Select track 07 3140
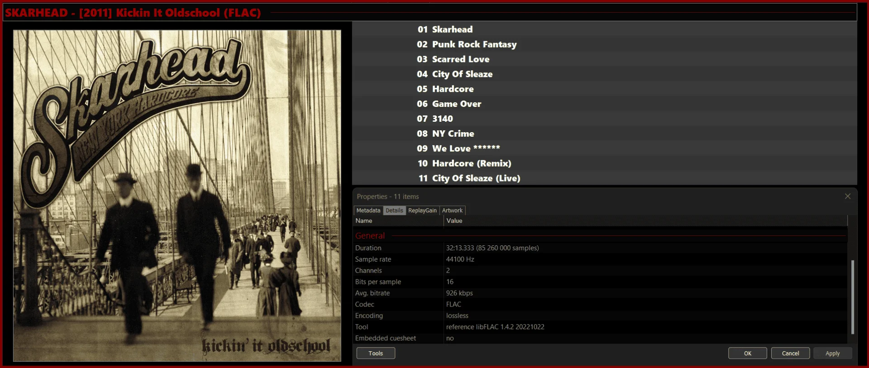This screenshot has height=368, width=869. [605, 119]
